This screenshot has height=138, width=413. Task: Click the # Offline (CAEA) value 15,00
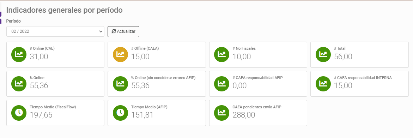140,56
